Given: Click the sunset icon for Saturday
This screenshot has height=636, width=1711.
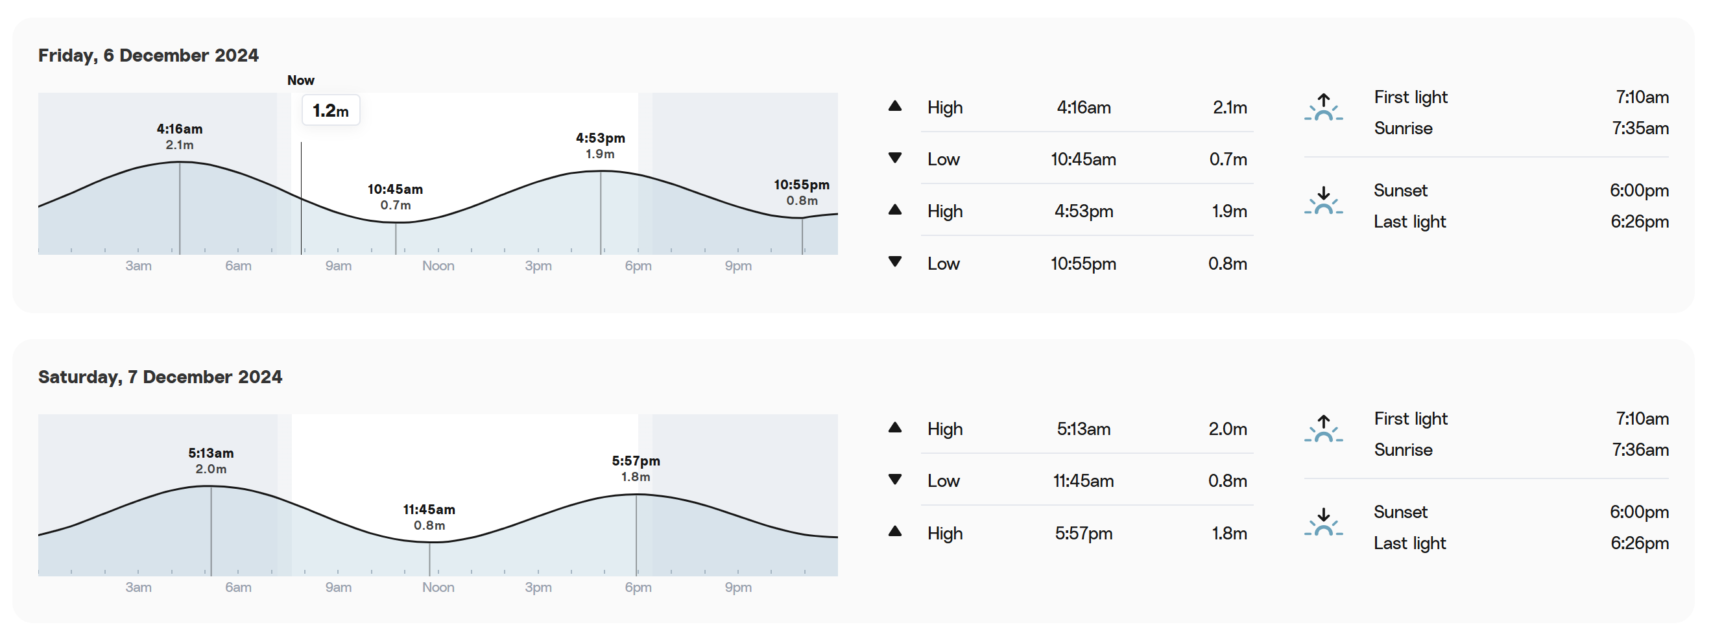Looking at the screenshot, I should pyautogui.click(x=1323, y=522).
